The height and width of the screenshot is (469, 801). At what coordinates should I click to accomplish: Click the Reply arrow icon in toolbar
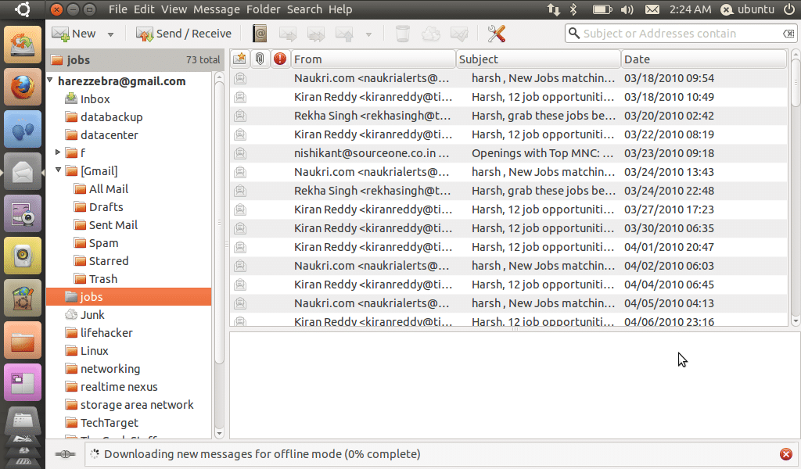[288, 34]
